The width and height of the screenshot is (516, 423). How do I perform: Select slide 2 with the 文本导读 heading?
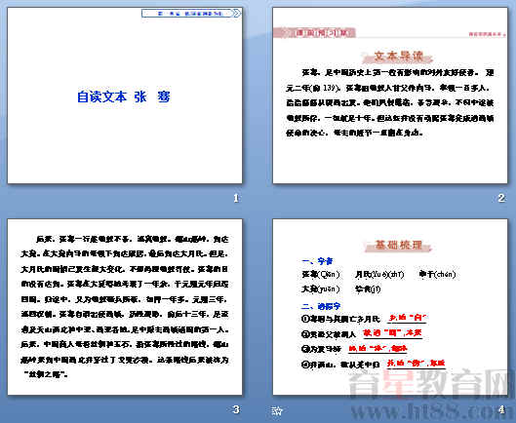[390, 96]
